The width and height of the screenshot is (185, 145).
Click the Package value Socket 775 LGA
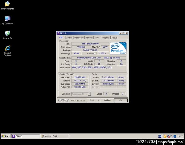(x=90, y=50)
